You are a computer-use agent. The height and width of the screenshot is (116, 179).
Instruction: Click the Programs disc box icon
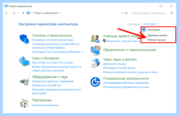[x=24, y=103]
